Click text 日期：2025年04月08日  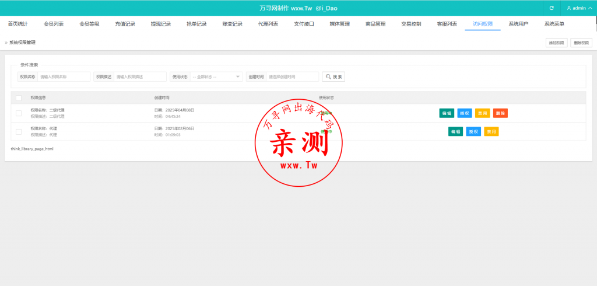[x=174, y=110]
